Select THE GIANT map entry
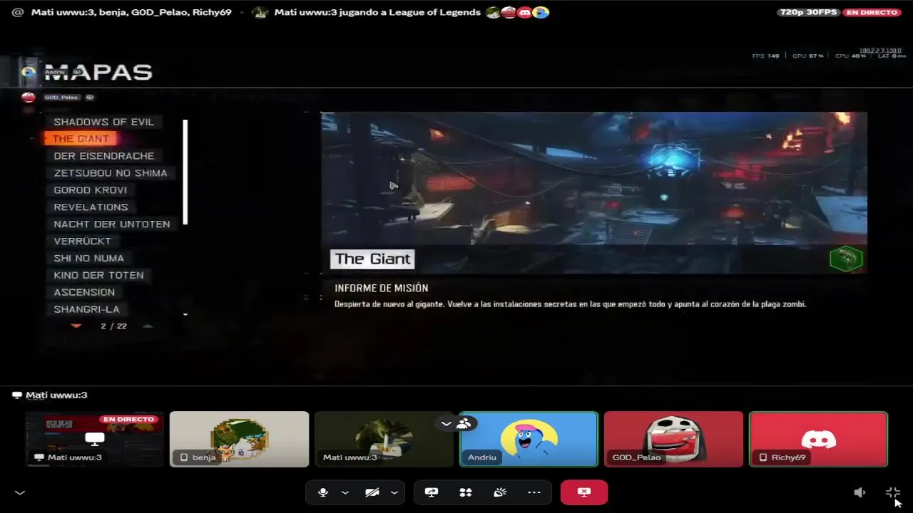The image size is (913, 513). click(81, 139)
